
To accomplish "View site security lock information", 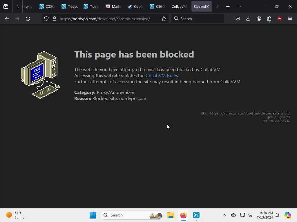I will click(x=55, y=19).
